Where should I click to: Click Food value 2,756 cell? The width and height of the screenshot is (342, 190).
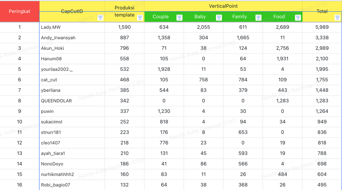point(282,48)
